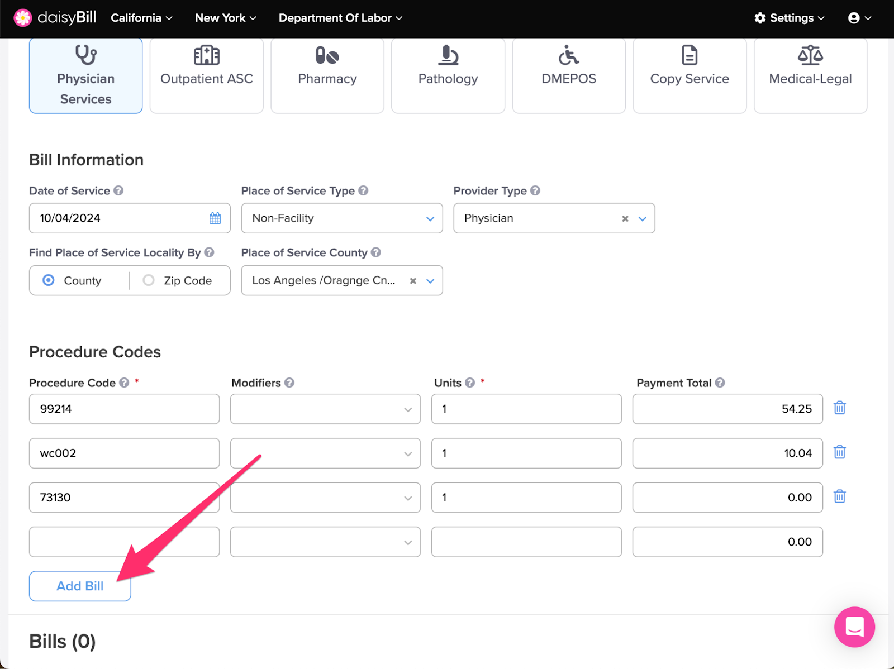Screen dimensions: 894x669
Task: Click the Payment Total field showing 54.25
Action: pyautogui.click(x=727, y=409)
